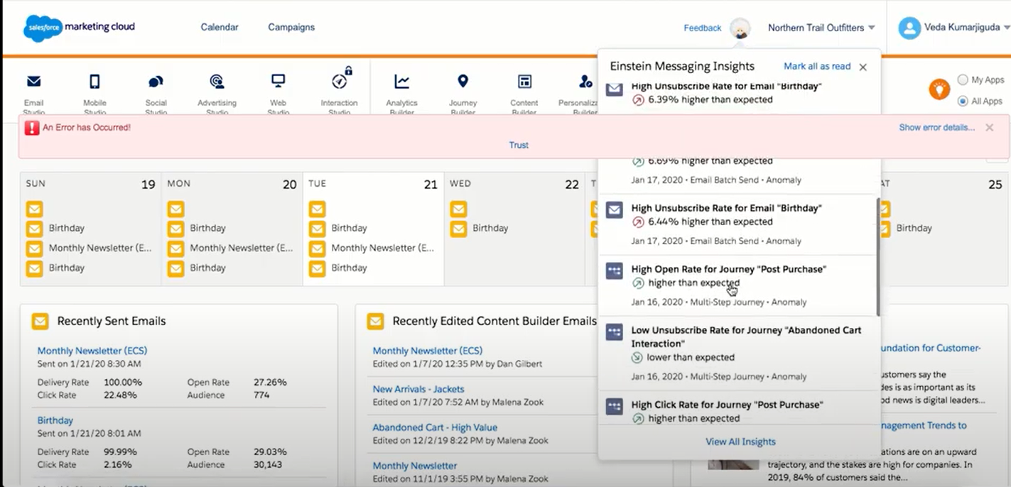This screenshot has width=1011, height=487.
Task: Open Content Builder
Action: [524, 88]
